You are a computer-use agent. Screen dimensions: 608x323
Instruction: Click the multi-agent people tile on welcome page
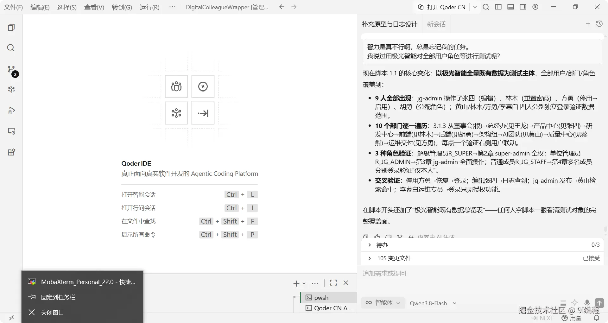click(x=176, y=86)
